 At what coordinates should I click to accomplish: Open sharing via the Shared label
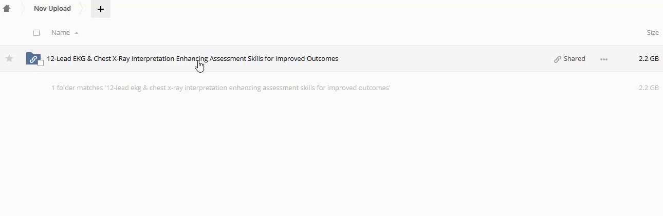(x=574, y=59)
